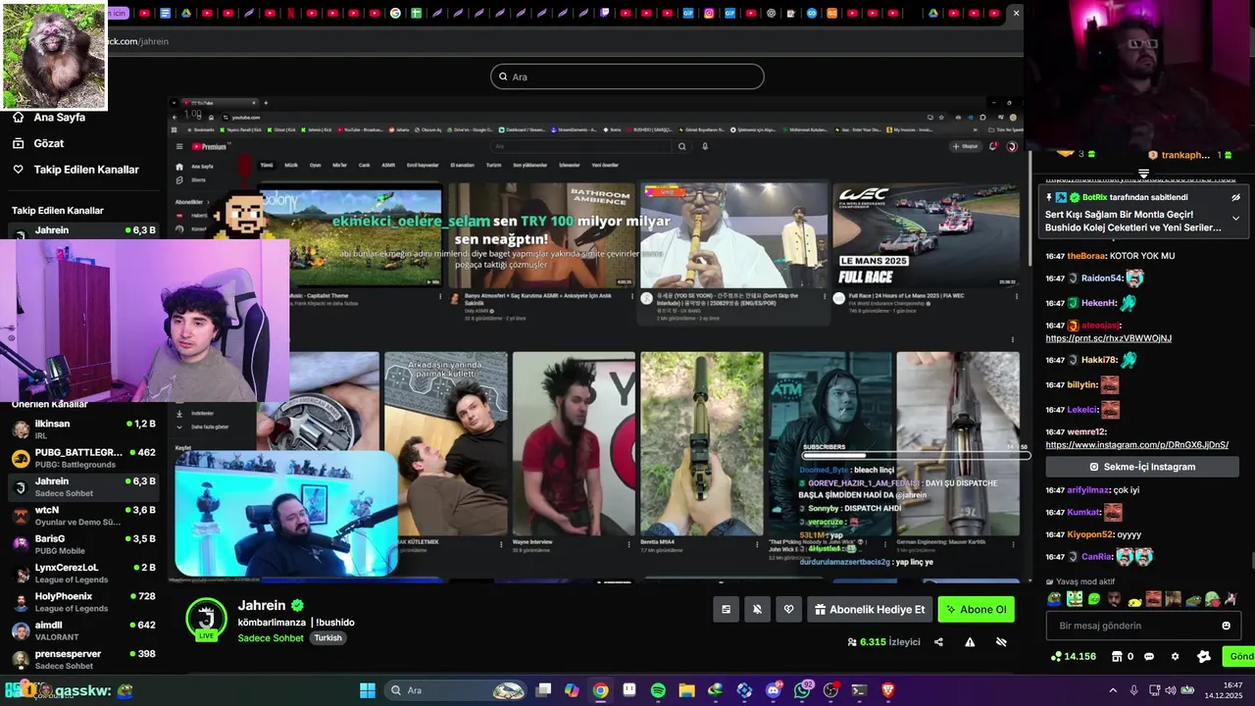Open WhatsApp from the taskbar

tap(802, 690)
